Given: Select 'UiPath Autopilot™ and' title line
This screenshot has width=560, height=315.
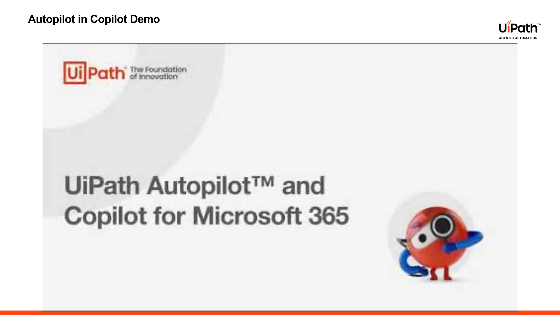Looking at the screenshot, I should coord(194,186).
